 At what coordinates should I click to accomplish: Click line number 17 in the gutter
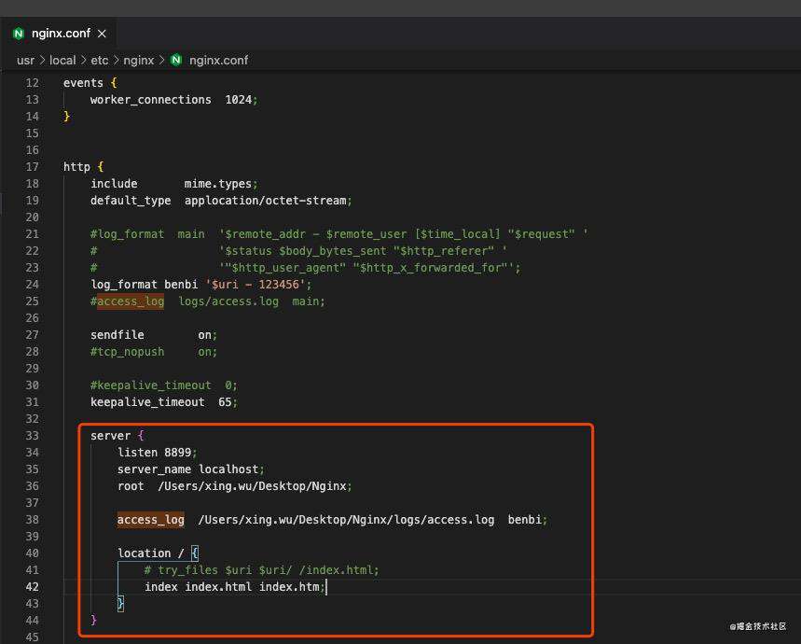click(x=33, y=167)
